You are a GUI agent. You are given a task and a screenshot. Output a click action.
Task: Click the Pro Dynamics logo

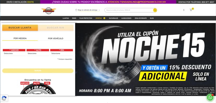point(49,10)
